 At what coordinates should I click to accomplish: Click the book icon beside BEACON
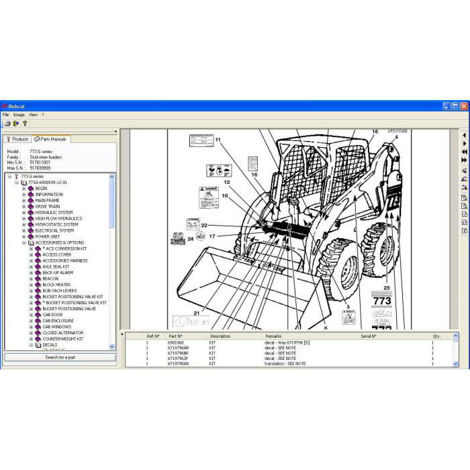(38, 279)
